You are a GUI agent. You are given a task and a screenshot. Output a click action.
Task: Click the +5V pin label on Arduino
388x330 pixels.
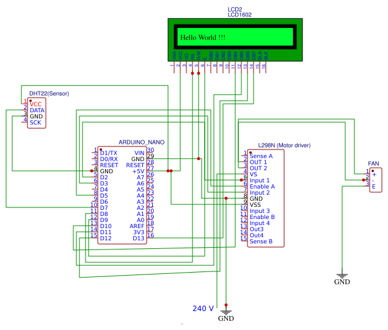(x=138, y=171)
